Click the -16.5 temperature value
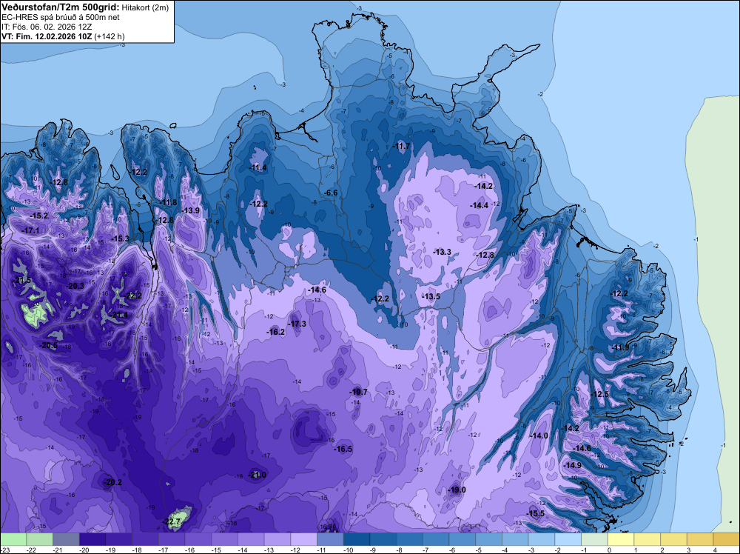740x554 pixels. click(343, 449)
